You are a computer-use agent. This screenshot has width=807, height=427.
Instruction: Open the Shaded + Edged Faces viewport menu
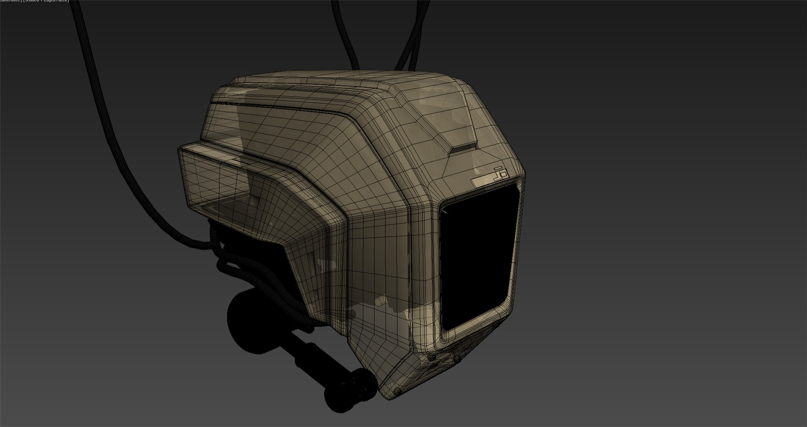47,1
